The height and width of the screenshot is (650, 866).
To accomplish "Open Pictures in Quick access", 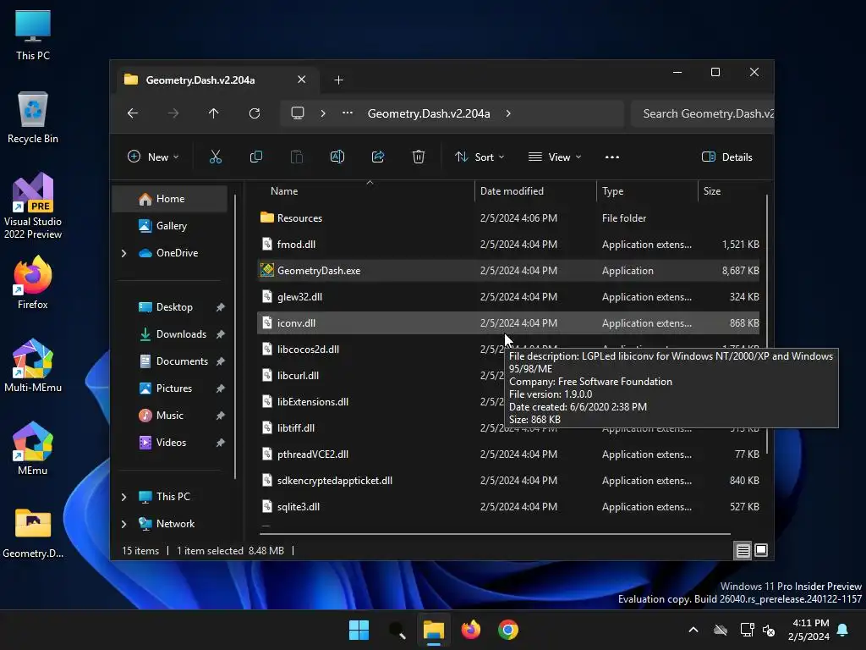I will [x=174, y=388].
